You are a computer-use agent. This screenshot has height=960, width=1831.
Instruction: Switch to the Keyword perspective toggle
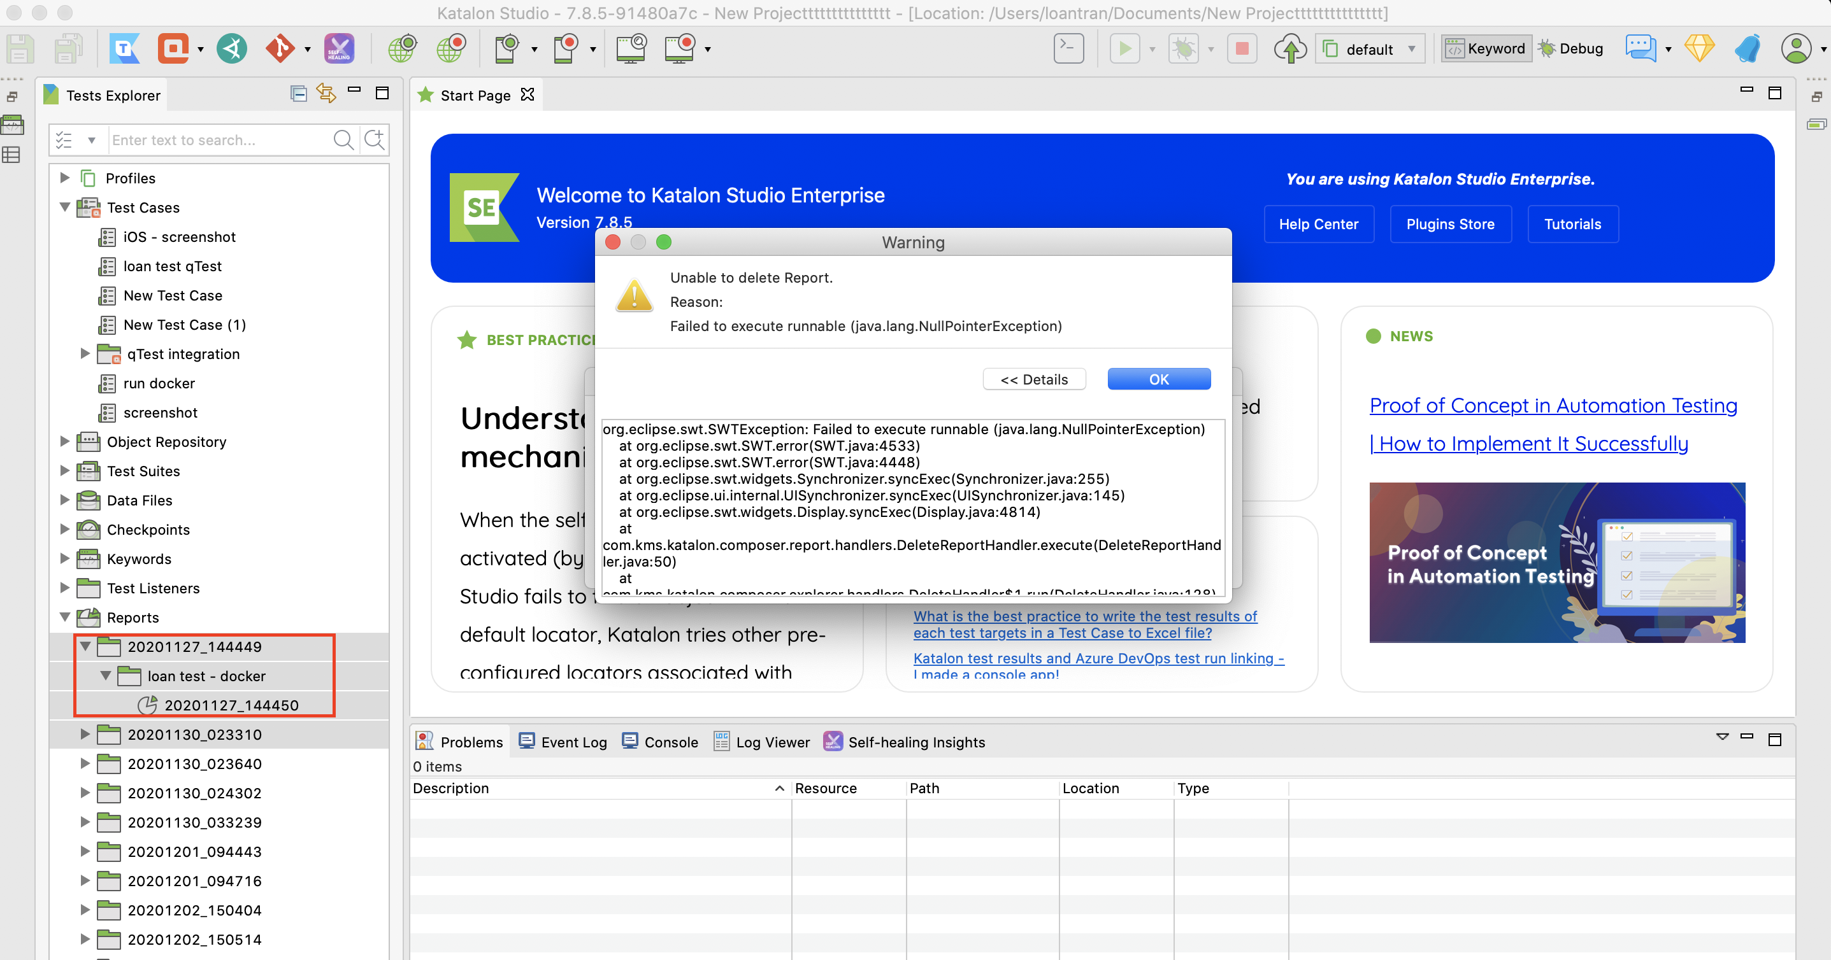pyautogui.click(x=1486, y=49)
